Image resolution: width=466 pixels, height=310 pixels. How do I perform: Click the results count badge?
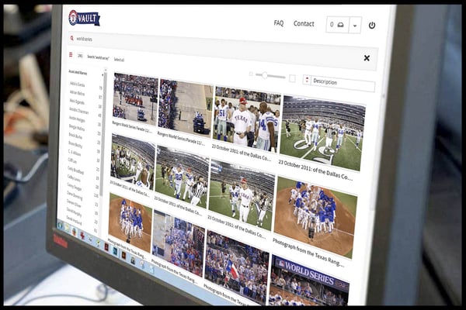(80, 56)
